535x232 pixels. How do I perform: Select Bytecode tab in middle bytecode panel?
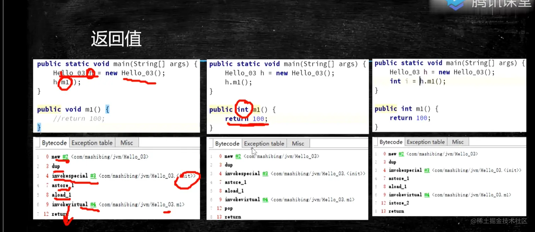point(227,144)
